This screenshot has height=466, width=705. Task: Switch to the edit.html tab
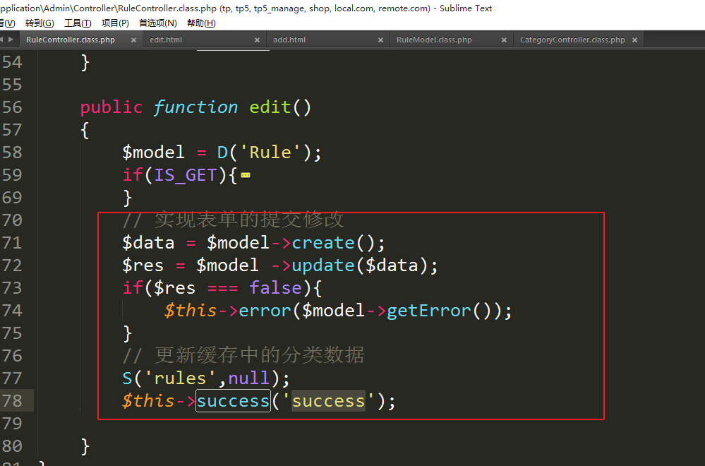point(166,40)
